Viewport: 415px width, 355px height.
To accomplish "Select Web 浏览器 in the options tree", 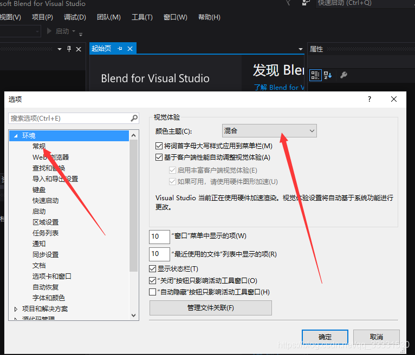I will (x=50, y=157).
